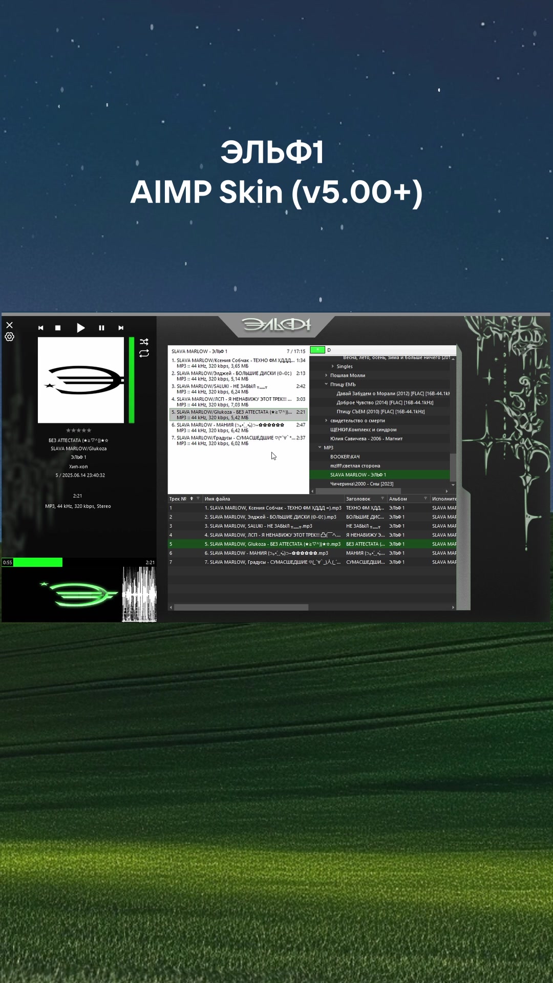Viewport: 553px width, 983px height.
Task: Sort by Имя файла column header
Action: coord(217,499)
